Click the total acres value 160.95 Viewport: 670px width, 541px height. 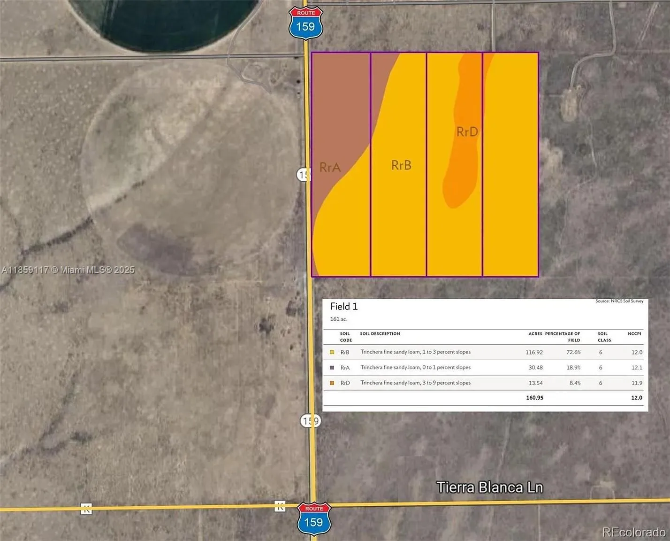pos(534,398)
